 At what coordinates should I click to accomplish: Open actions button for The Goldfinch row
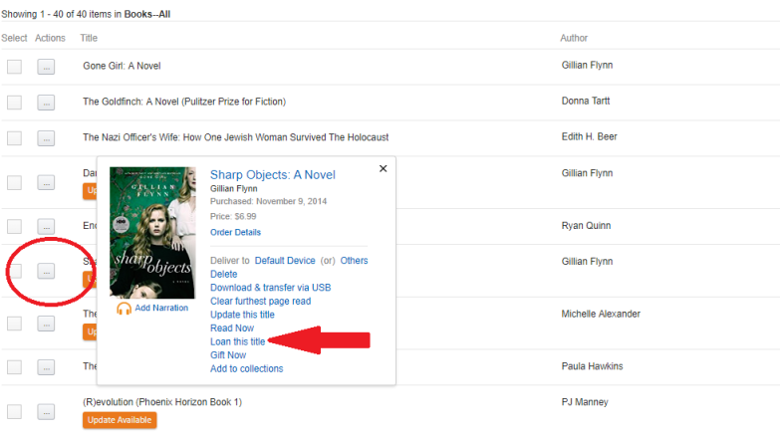click(46, 103)
